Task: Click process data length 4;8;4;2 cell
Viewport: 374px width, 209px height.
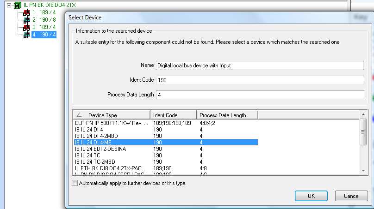Action: (207, 123)
